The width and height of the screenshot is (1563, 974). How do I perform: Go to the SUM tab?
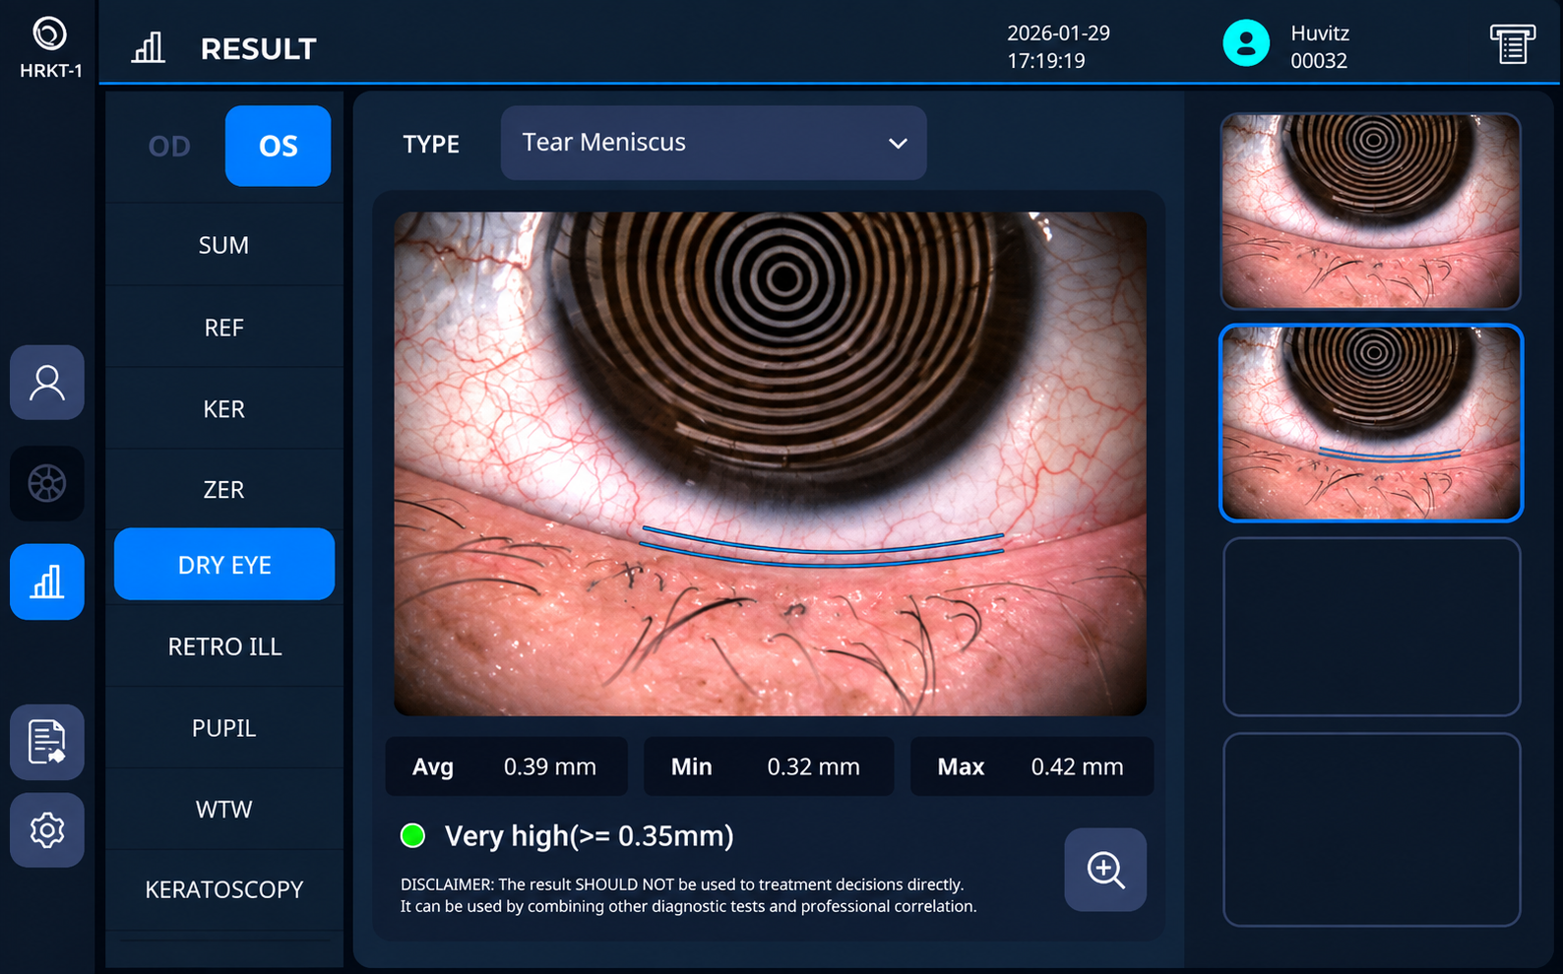coord(224,245)
